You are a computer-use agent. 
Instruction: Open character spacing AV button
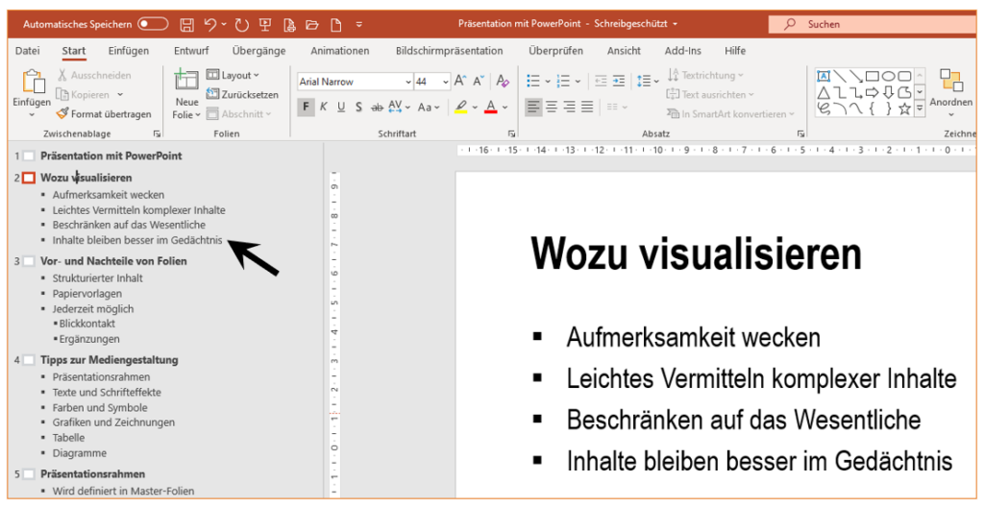399,107
